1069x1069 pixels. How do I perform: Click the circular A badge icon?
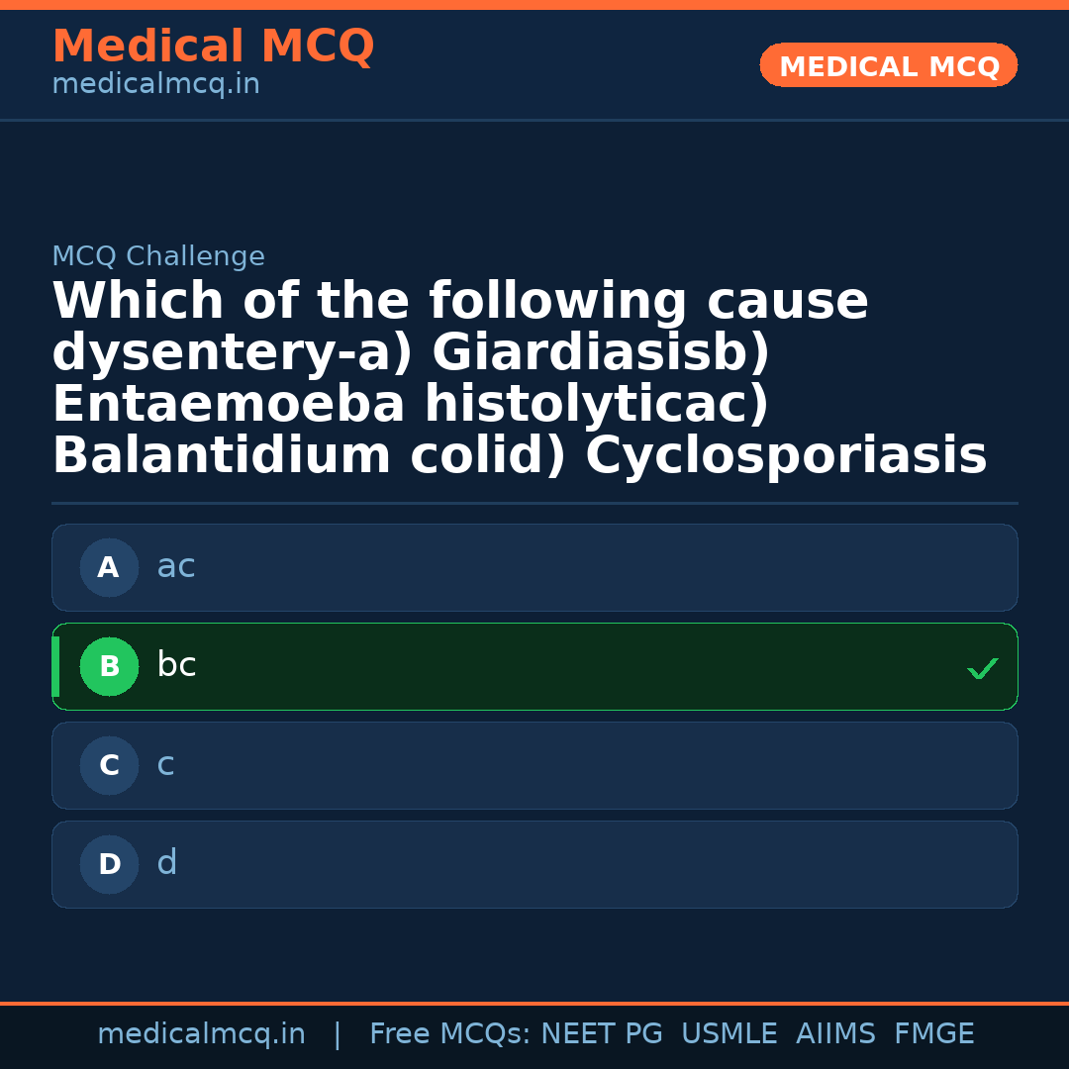pos(109,567)
